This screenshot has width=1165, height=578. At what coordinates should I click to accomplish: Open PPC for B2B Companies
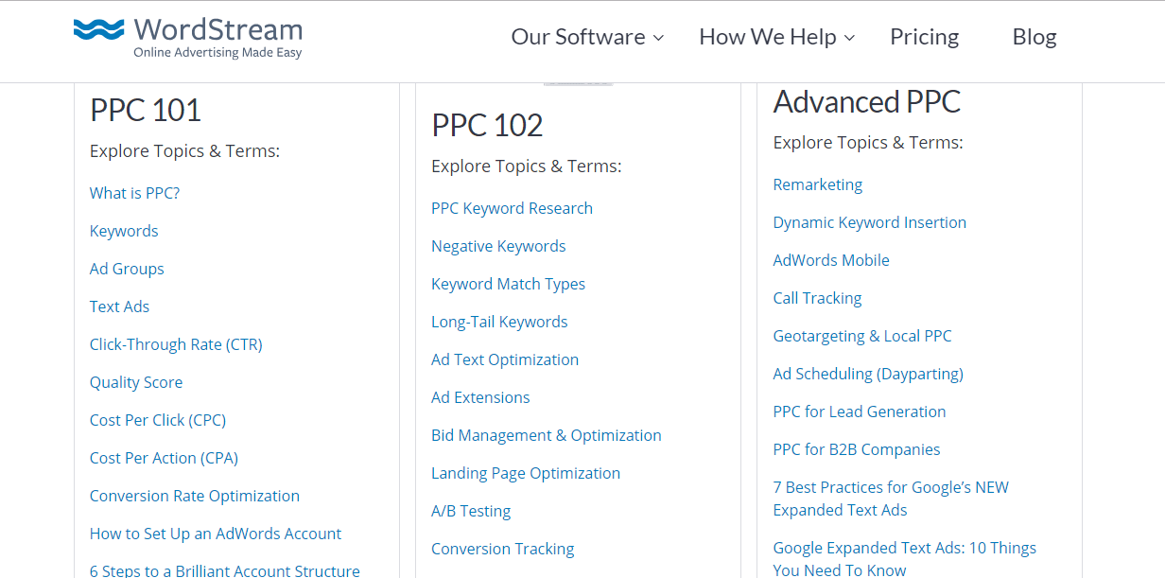pyautogui.click(x=856, y=448)
